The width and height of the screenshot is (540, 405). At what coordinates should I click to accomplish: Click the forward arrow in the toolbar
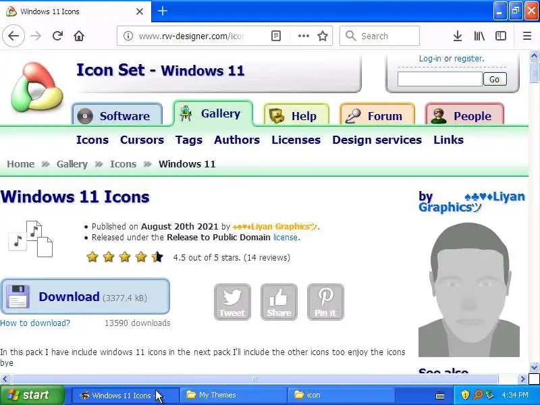(36, 36)
